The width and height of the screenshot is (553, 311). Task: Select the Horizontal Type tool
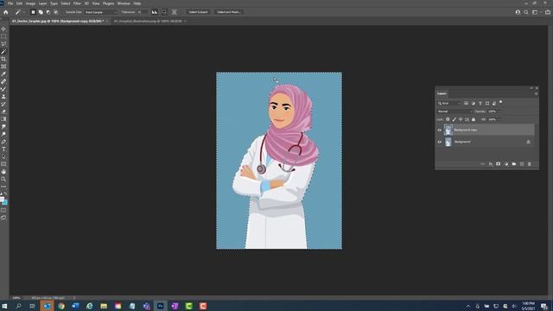[x=3, y=149]
